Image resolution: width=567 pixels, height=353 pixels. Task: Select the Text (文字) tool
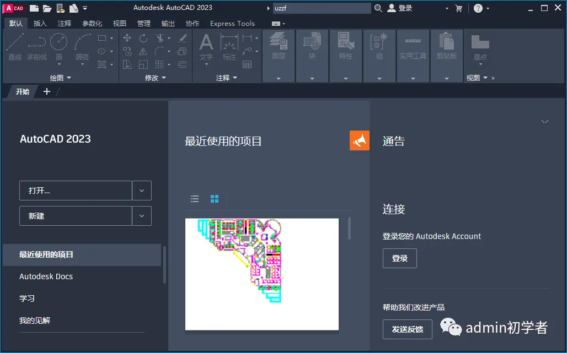coord(206,48)
